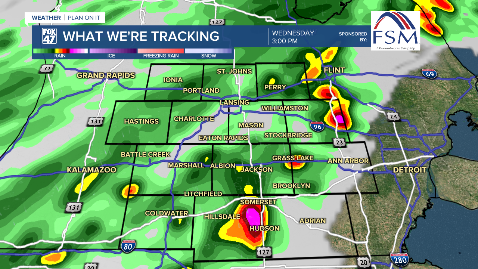Click the Interstate 280 highway shield
Viewport: 478px width, 269px height.
(x=399, y=259)
